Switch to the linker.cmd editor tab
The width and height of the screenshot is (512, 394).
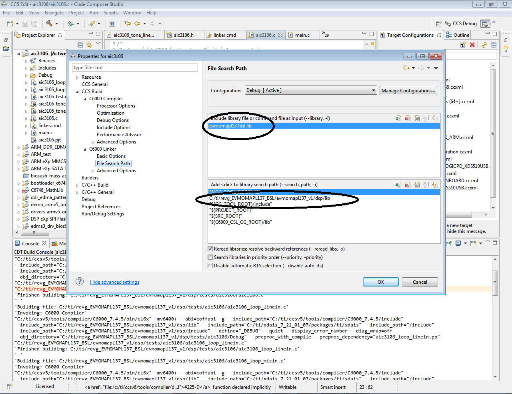[224, 35]
